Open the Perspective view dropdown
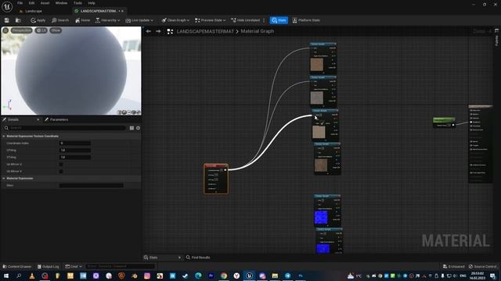Screen dimensions: 501x281 [x=22, y=30]
